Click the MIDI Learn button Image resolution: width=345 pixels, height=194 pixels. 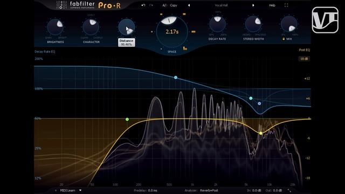click(x=67, y=190)
